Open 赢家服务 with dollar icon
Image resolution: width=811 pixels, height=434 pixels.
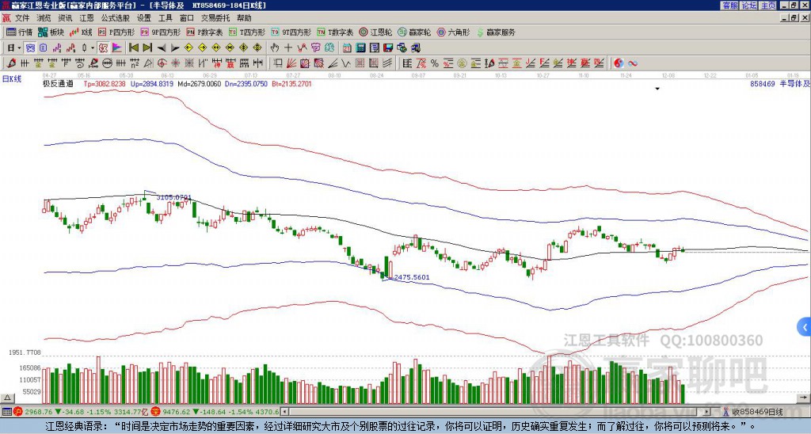[x=496, y=32]
